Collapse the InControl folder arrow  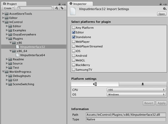pos(3,22)
